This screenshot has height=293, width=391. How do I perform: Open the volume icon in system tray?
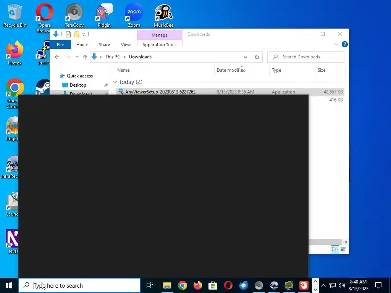coord(342,285)
